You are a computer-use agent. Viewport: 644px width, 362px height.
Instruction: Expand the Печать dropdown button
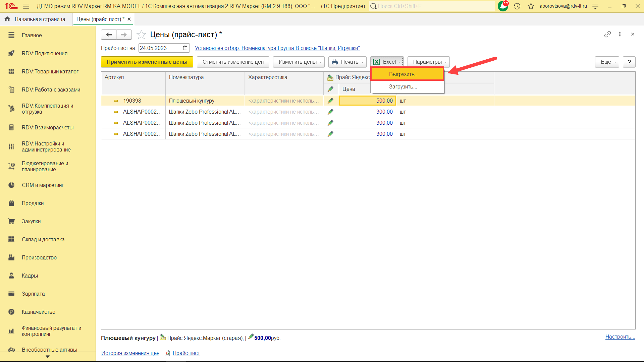347,62
